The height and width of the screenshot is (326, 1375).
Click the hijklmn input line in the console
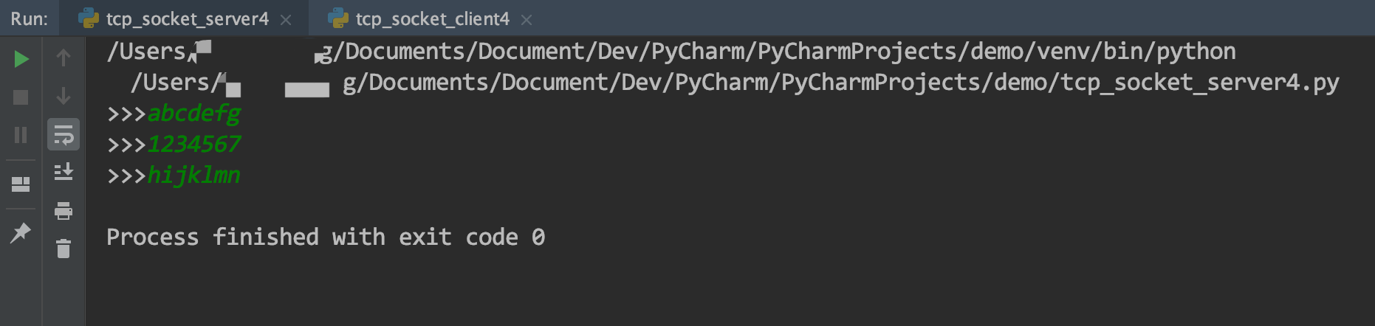tap(174, 176)
